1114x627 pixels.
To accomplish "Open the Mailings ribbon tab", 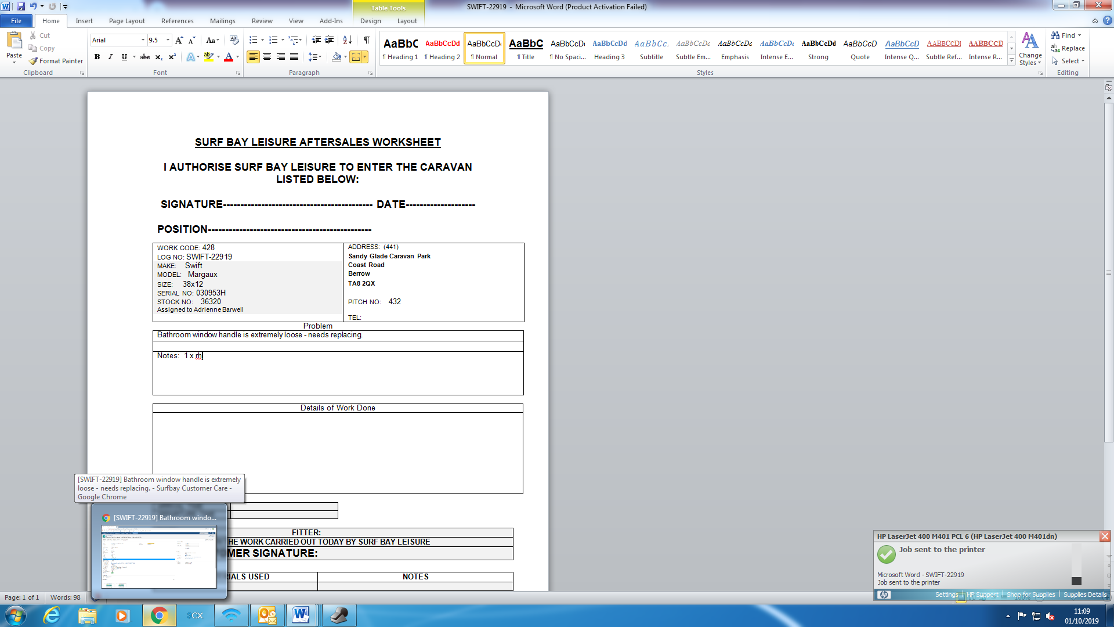I will (x=222, y=21).
